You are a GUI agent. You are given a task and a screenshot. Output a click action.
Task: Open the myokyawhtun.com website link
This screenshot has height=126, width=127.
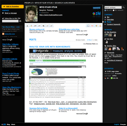tap(51, 15)
